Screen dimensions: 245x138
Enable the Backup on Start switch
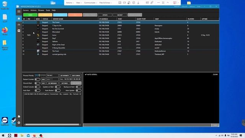pyautogui.click(x=78, y=87)
